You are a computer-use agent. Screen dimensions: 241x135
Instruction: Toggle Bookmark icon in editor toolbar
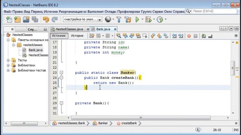[166, 36]
